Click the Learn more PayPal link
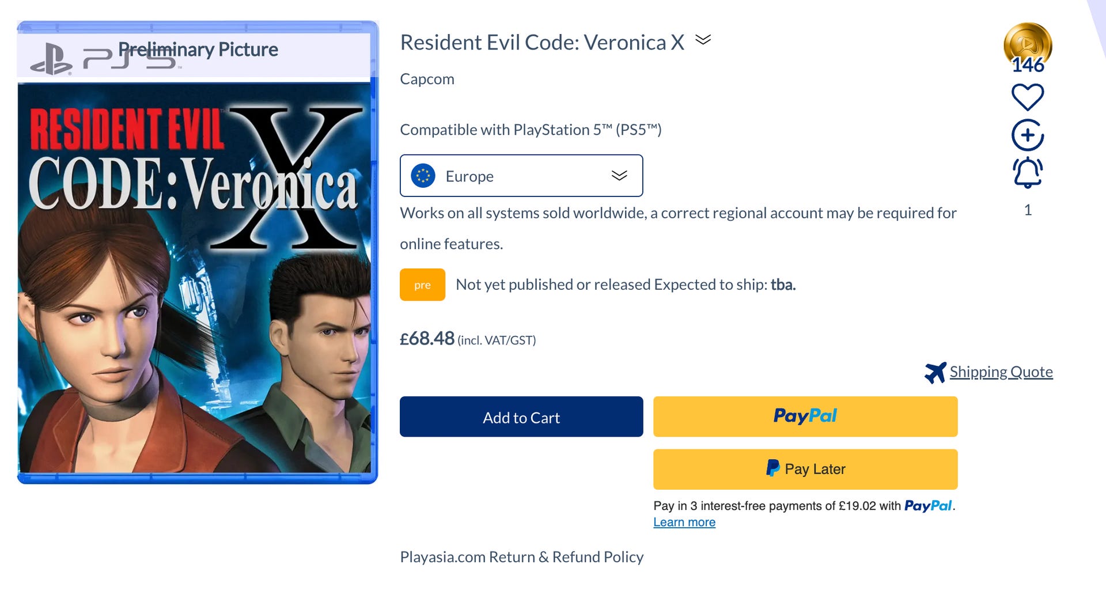Image resolution: width=1106 pixels, height=613 pixels. pos(684,522)
